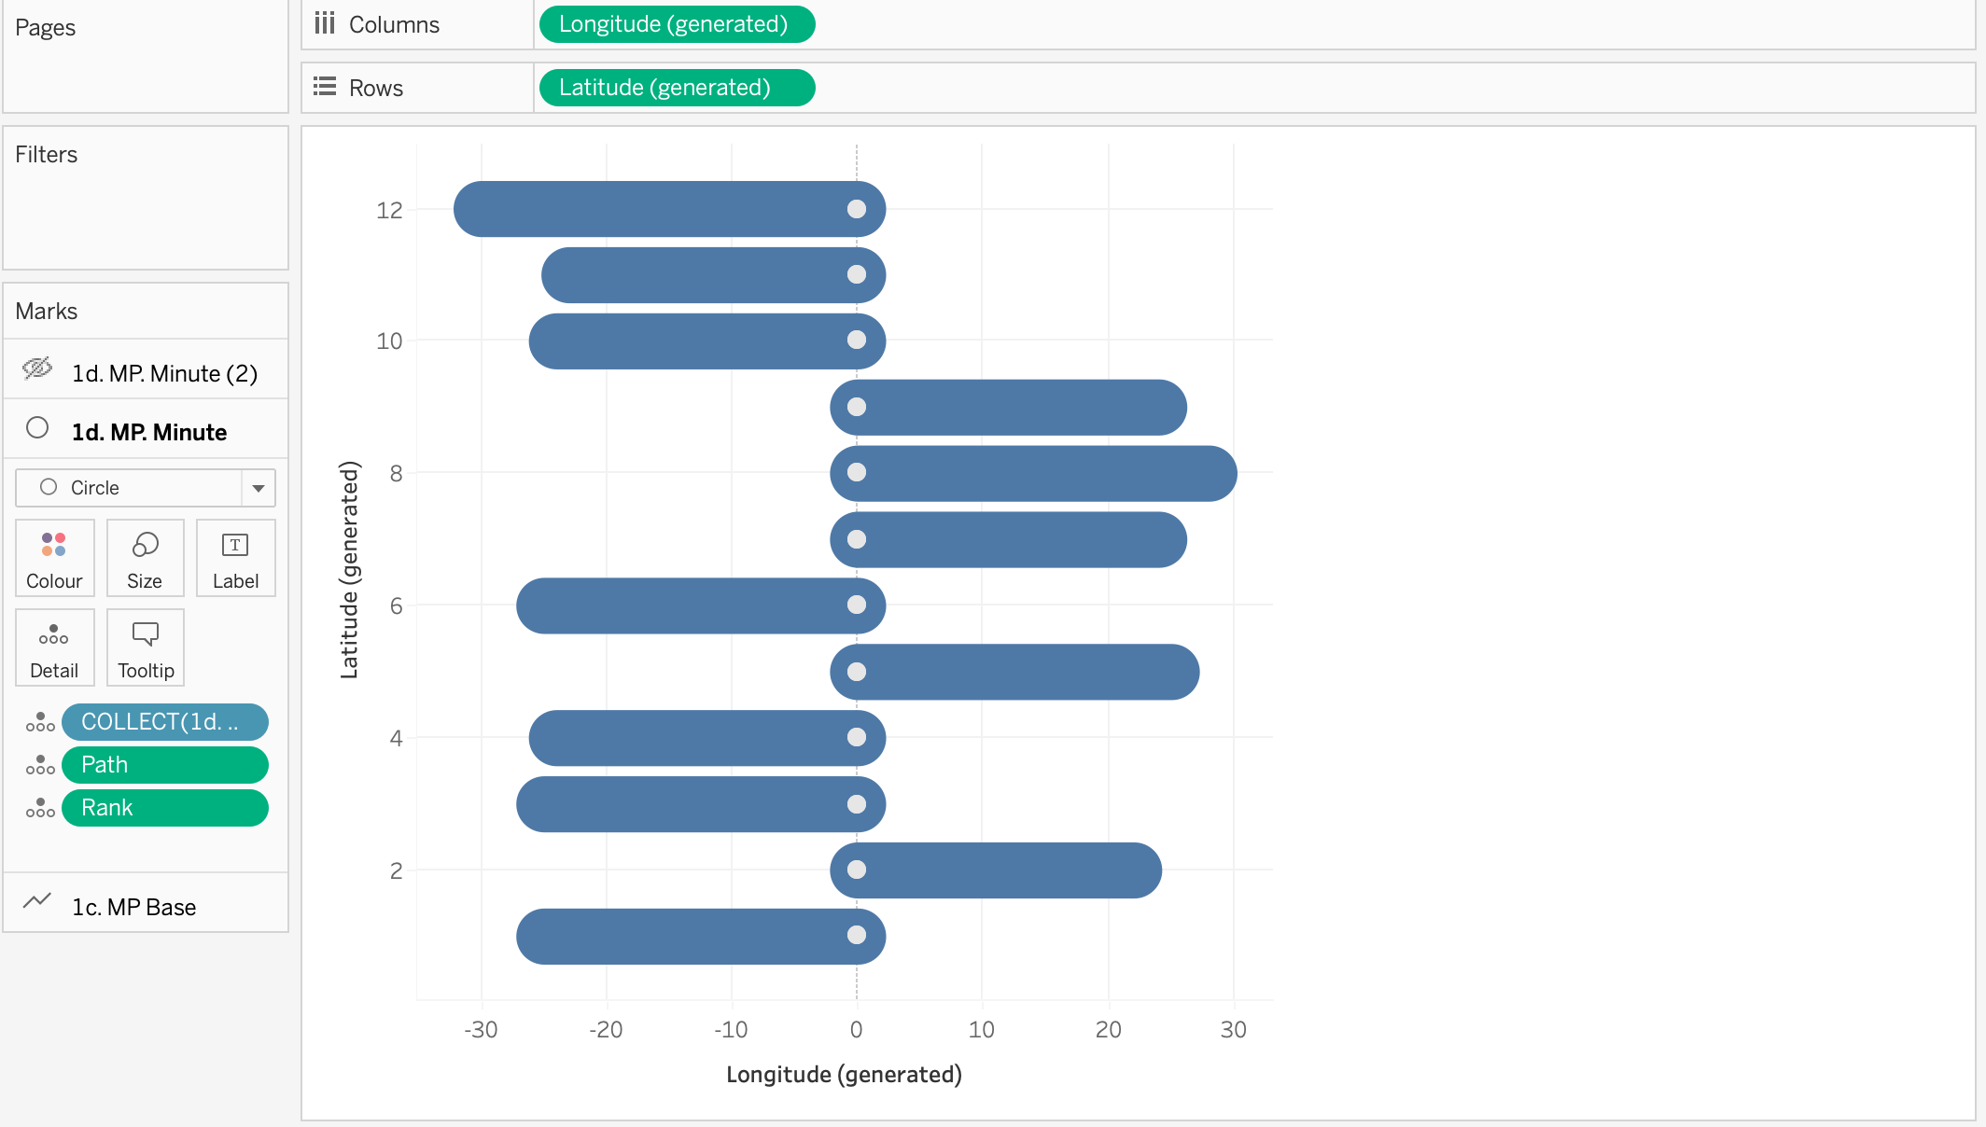Click detail icon beside COLLECT pill
Image resolution: width=1986 pixels, height=1127 pixels.
click(40, 722)
